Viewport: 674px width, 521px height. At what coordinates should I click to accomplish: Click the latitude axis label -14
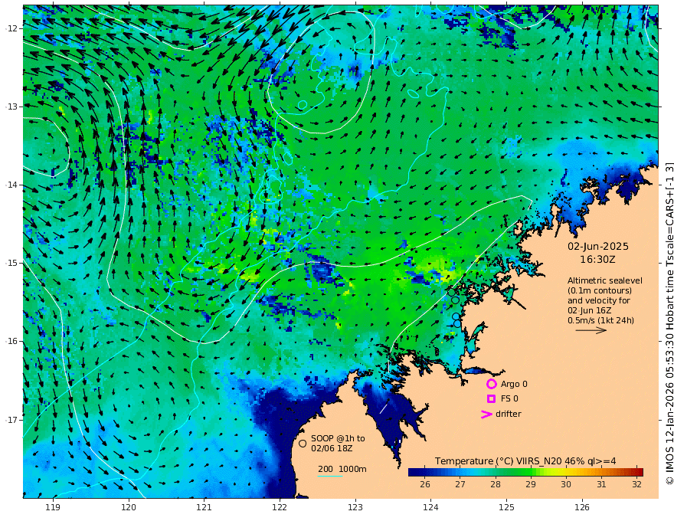11,185
